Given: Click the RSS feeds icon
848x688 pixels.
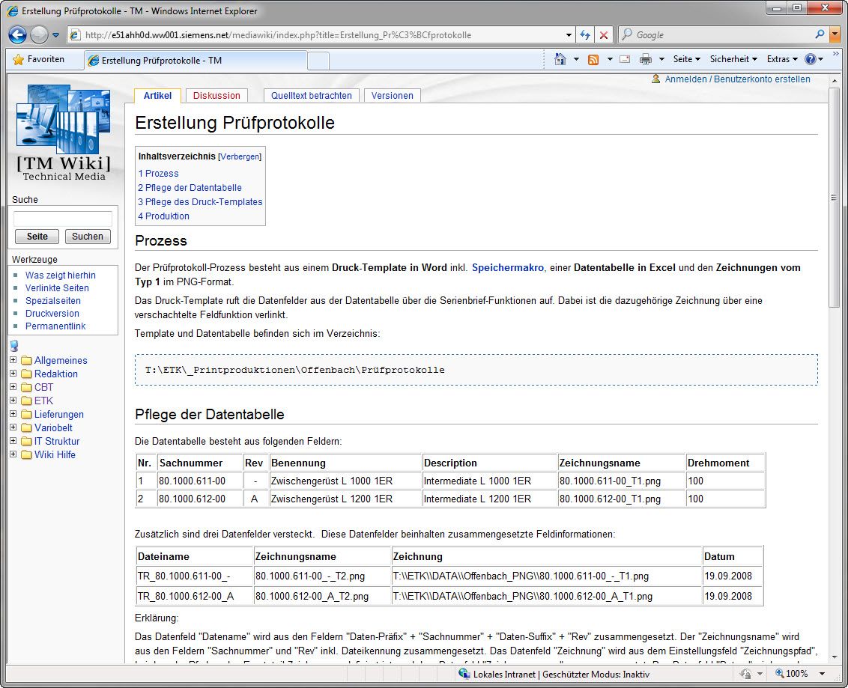Looking at the screenshot, I should 593,59.
